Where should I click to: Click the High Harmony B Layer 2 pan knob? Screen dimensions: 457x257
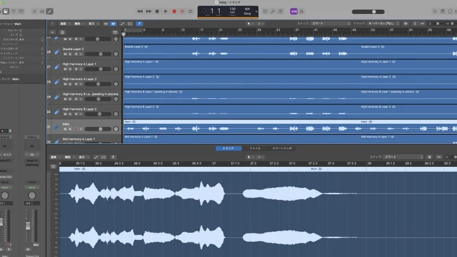(x=116, y=114)
